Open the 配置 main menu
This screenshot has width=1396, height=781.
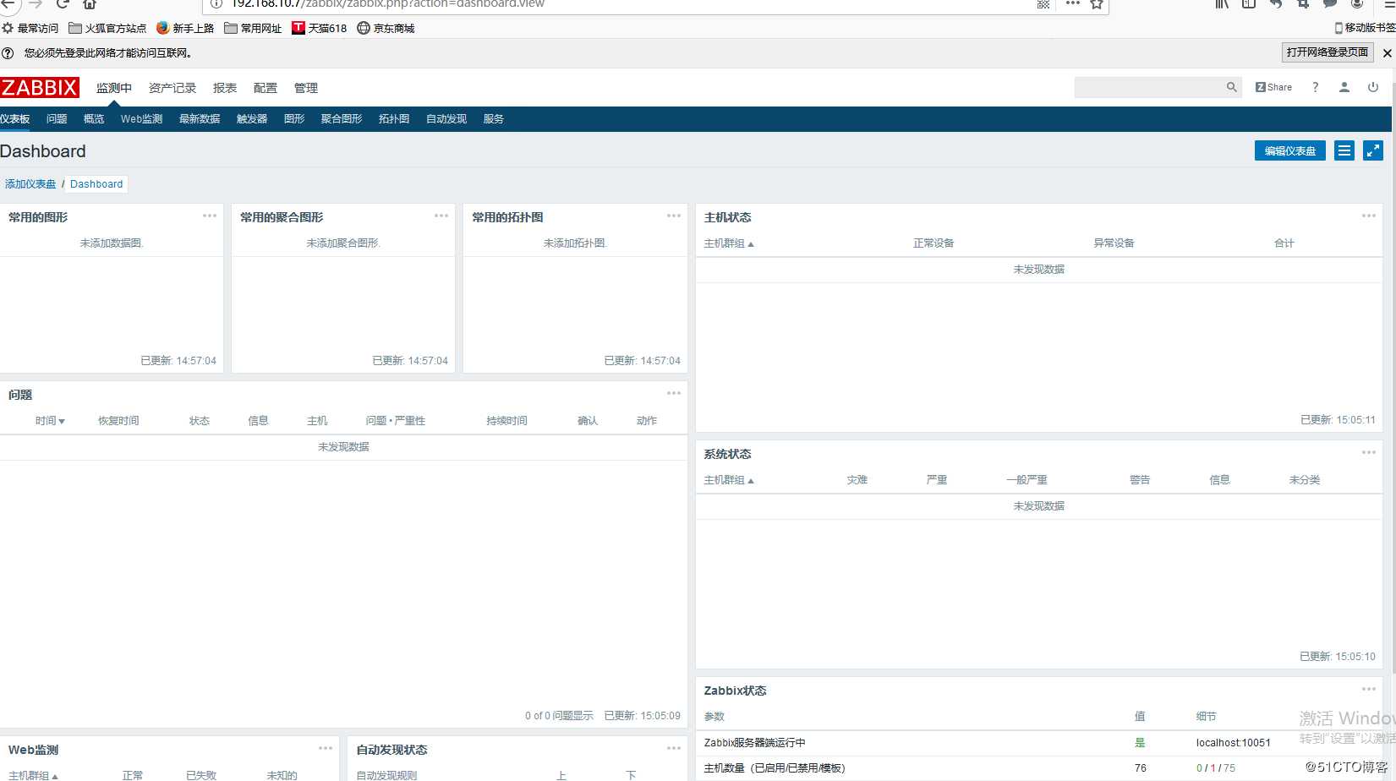pyautogui.click(x=266, y=88)
